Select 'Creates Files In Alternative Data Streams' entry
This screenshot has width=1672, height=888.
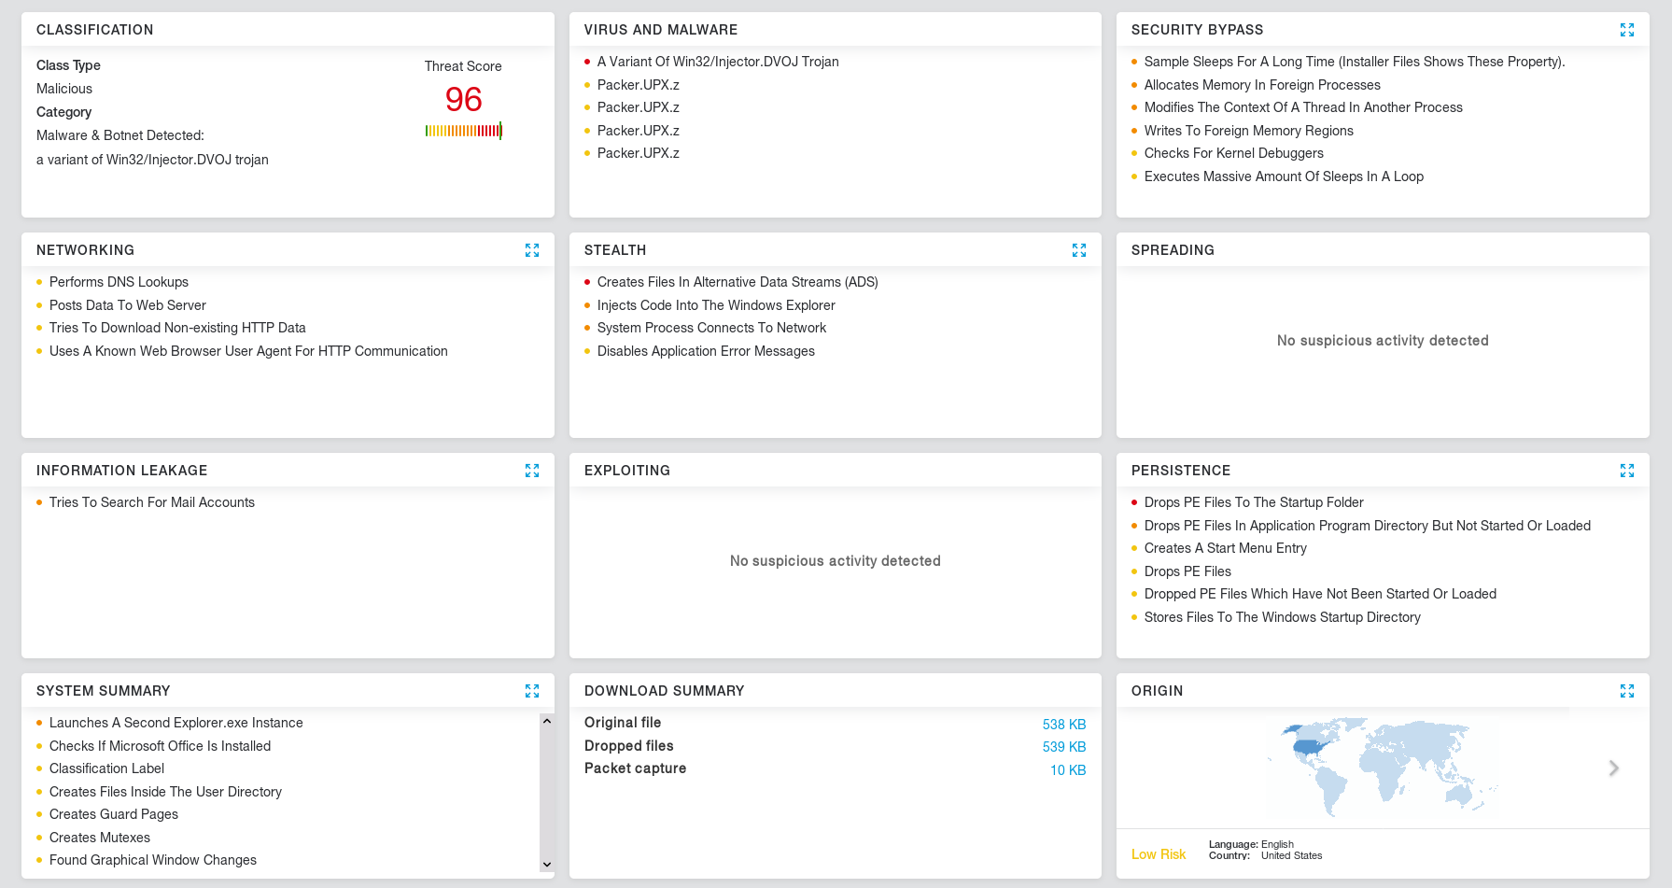[x=738, y=282]
